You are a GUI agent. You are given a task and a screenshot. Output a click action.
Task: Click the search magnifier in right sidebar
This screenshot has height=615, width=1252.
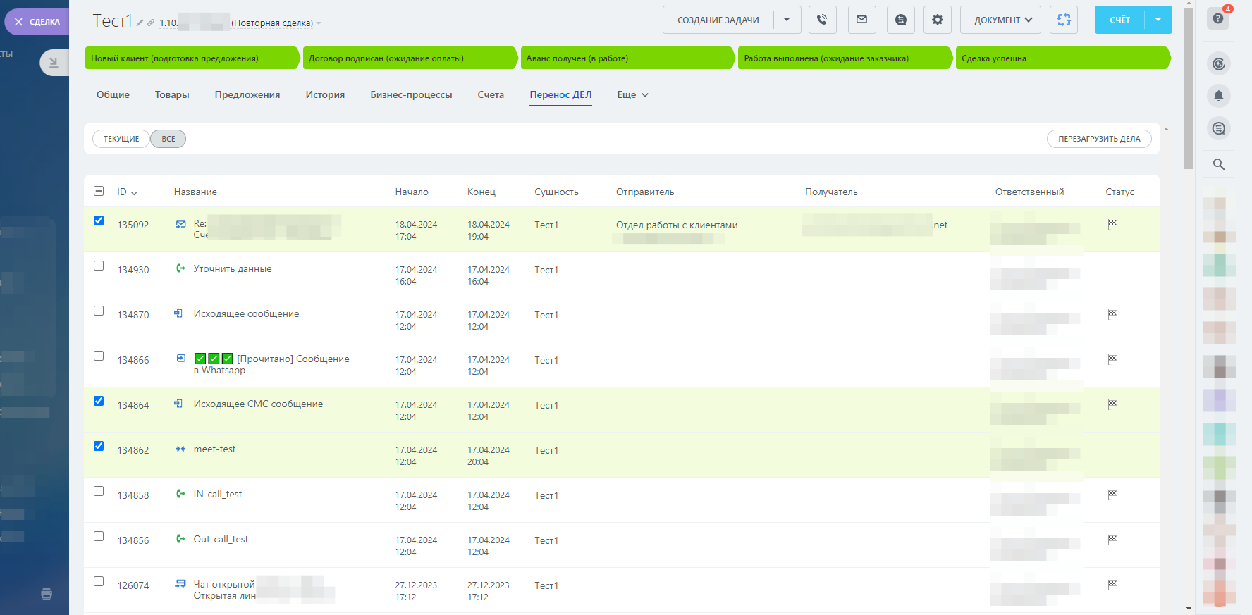pyautogui.click(x=1218, y=165)
